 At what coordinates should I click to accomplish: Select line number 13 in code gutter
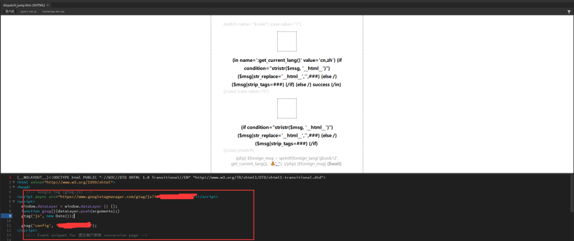(x=10, y=235)
